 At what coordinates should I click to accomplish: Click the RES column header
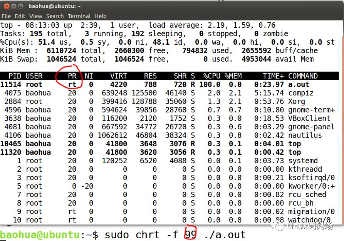pyautogui.click(x=151, y=76)
